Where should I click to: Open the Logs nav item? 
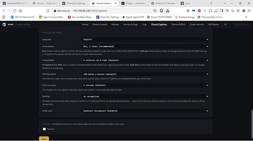click(144, 24)
